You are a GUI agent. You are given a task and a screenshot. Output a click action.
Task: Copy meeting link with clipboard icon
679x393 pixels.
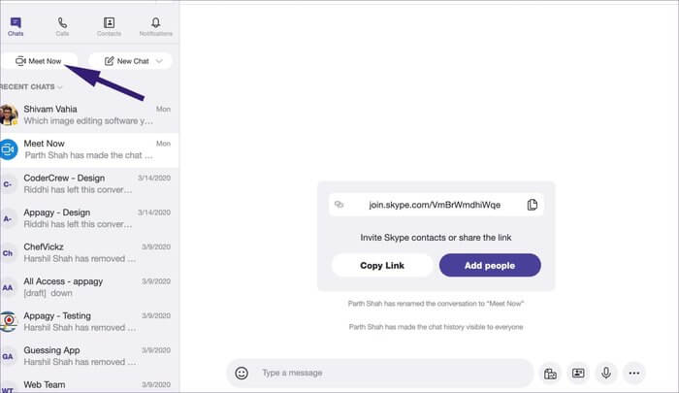[533, 205]
